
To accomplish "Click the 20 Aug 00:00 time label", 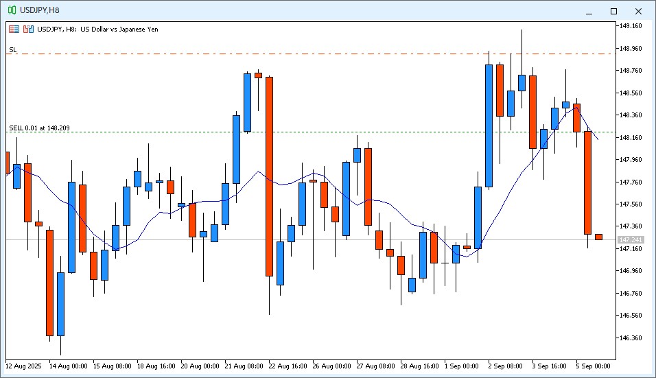I will [200, 366].
